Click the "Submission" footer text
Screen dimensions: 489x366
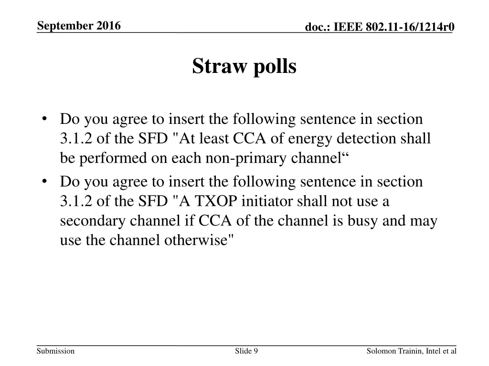pos(56,351)
